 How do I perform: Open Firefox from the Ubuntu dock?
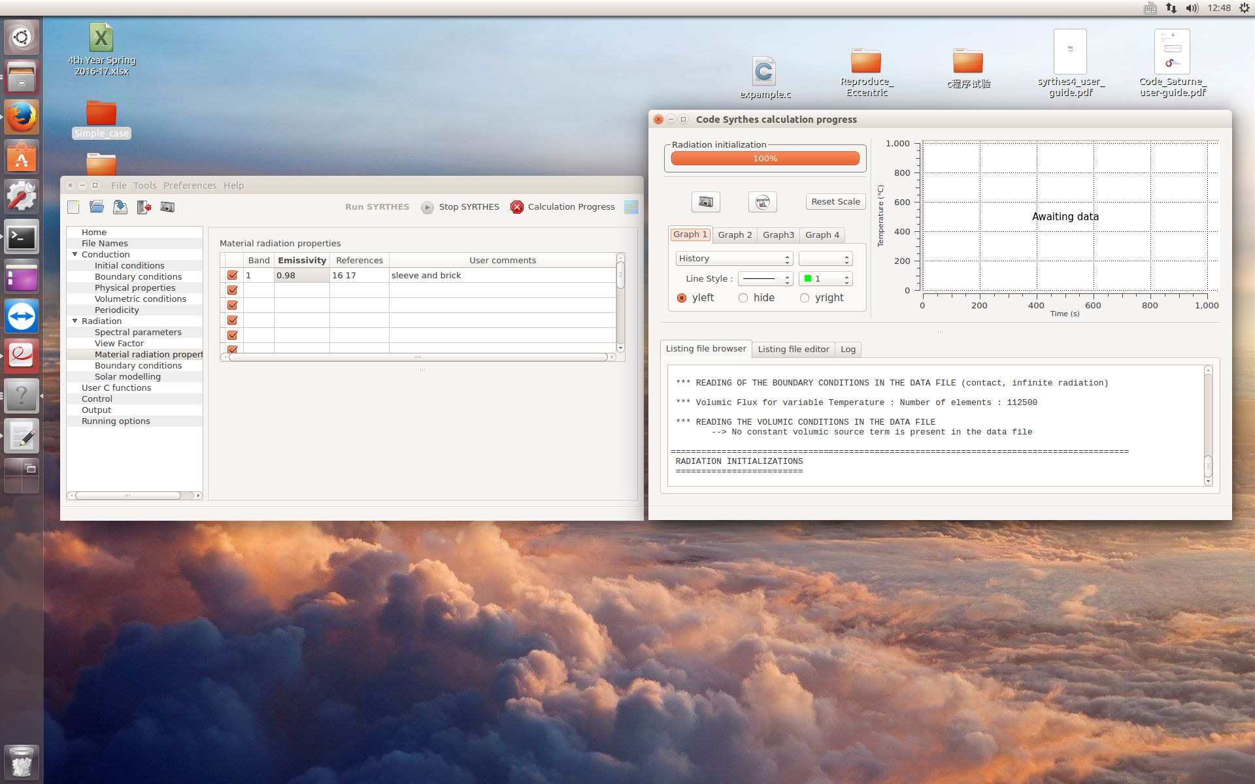coord(22,118)
